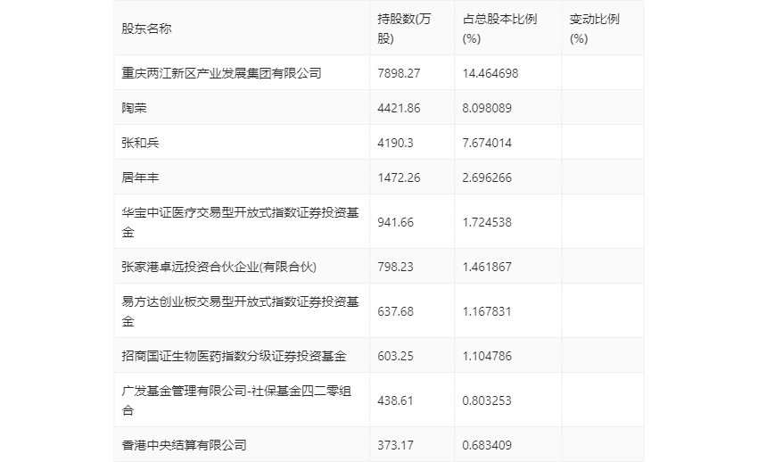Click the 占总股本比例(%) column header

pyautogui.click(x=499, y=29)
